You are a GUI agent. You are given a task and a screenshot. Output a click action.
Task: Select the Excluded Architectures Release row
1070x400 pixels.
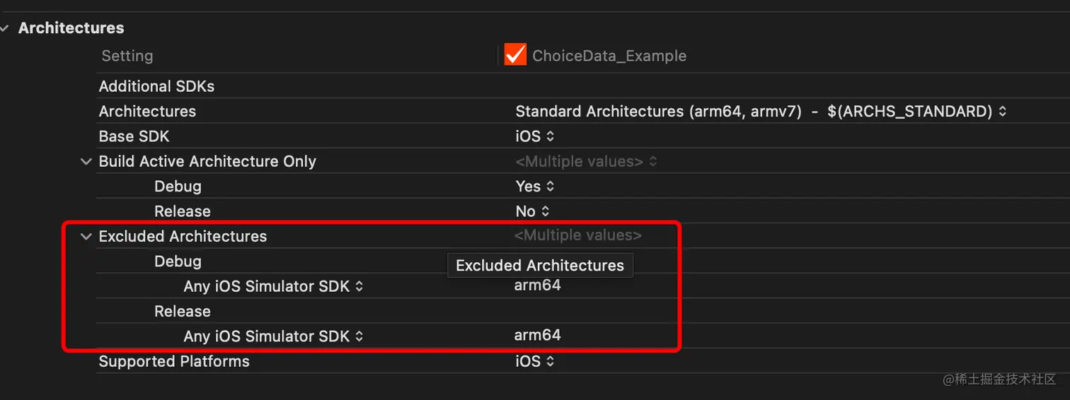[x=183, y=311]
